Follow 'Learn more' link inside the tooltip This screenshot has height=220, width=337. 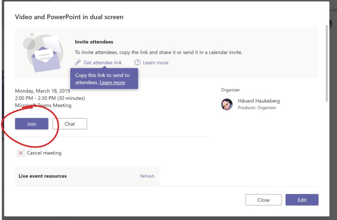(x=112, y=82)
